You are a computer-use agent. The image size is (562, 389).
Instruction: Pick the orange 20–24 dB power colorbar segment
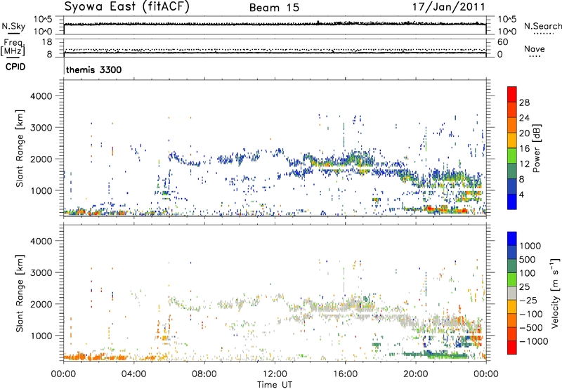(512, 125)
